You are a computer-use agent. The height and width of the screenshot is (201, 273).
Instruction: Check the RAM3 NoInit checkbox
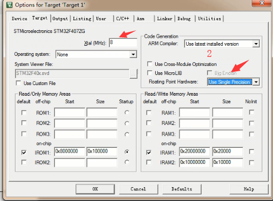click(252, 134)
